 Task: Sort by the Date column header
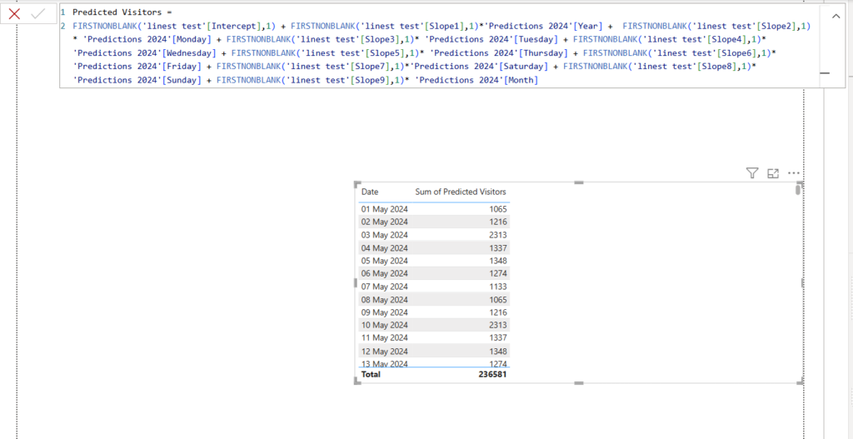pos(370,192)
